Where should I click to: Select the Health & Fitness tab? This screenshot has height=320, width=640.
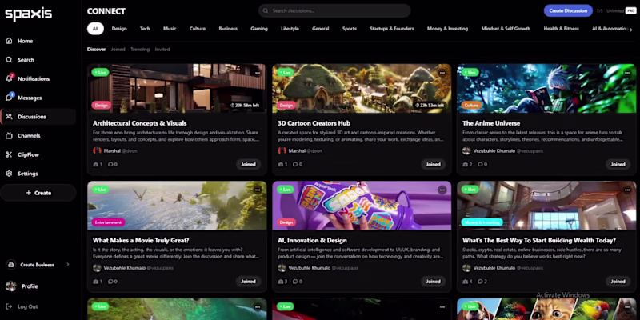point(562,29)
